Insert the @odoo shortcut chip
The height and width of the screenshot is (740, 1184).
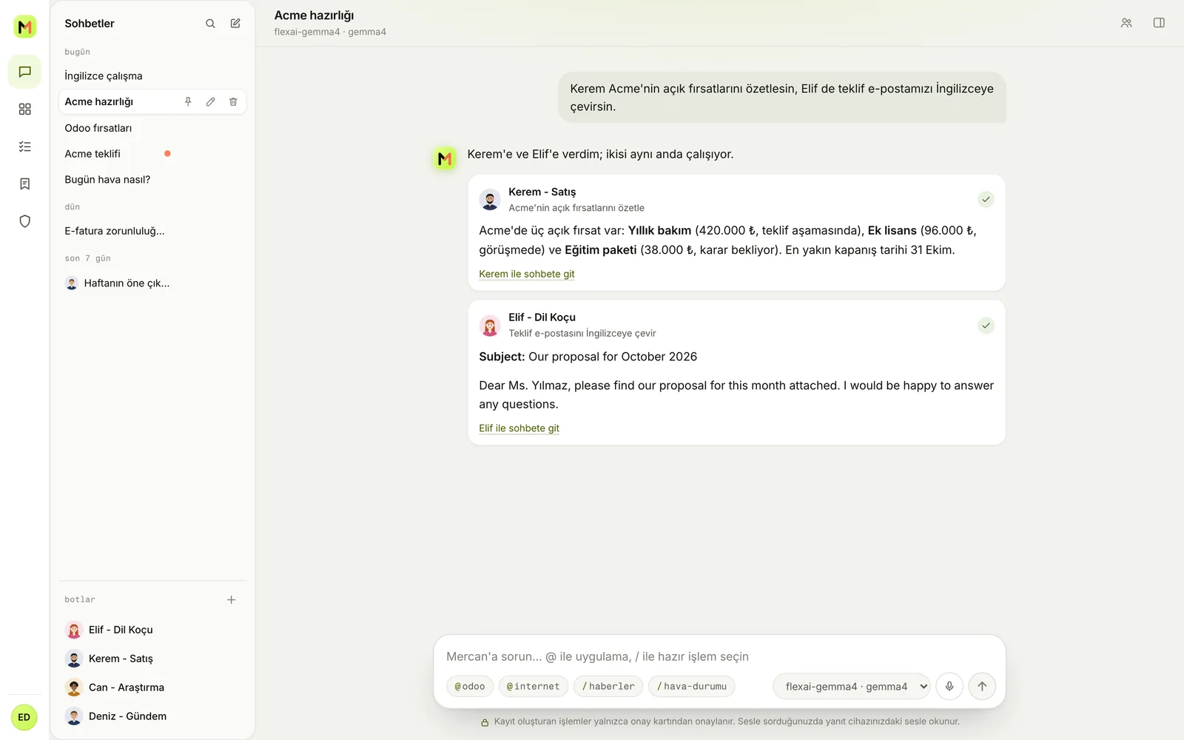(x=470, y=687)
